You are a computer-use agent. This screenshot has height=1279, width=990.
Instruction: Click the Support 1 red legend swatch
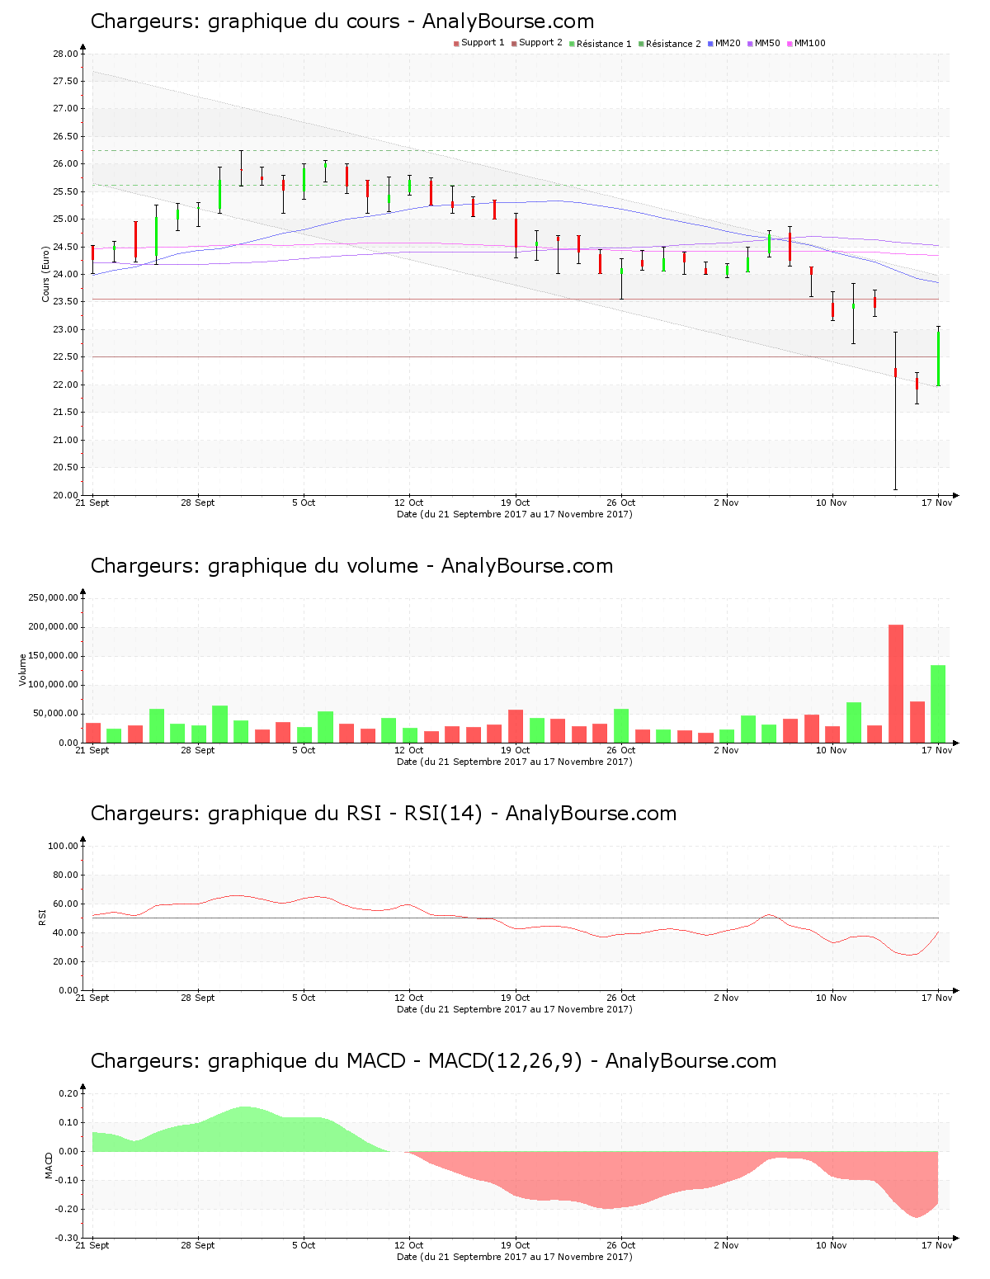coord(456,44)
